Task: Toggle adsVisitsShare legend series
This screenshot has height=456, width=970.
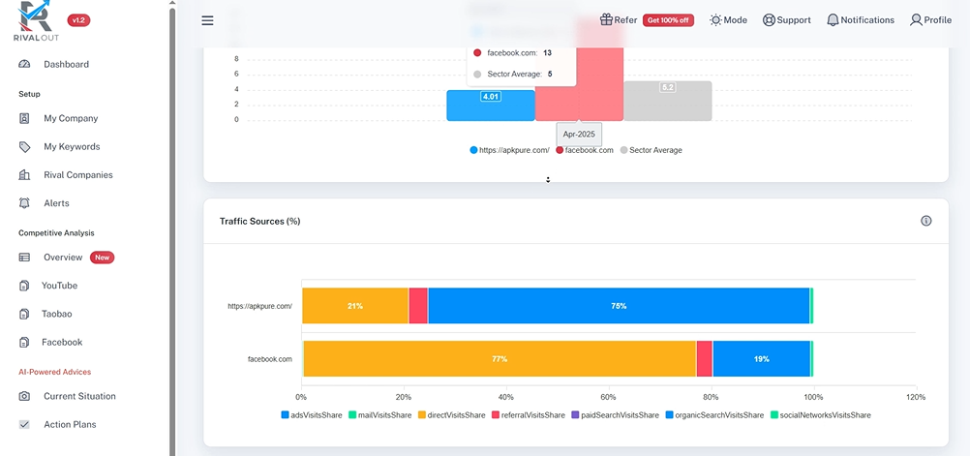Action: (x=311, y=415)
